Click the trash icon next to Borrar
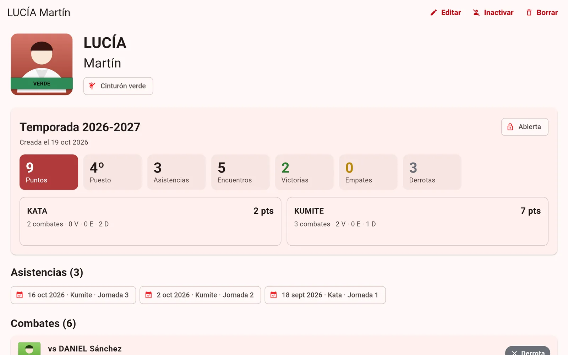 529,13
